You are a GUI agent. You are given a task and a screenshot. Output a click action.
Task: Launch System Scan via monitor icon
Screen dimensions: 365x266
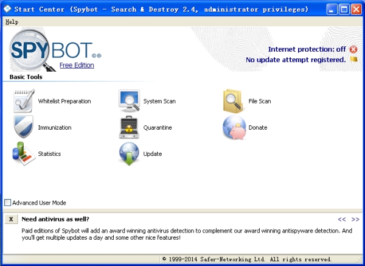pos(129,101)
